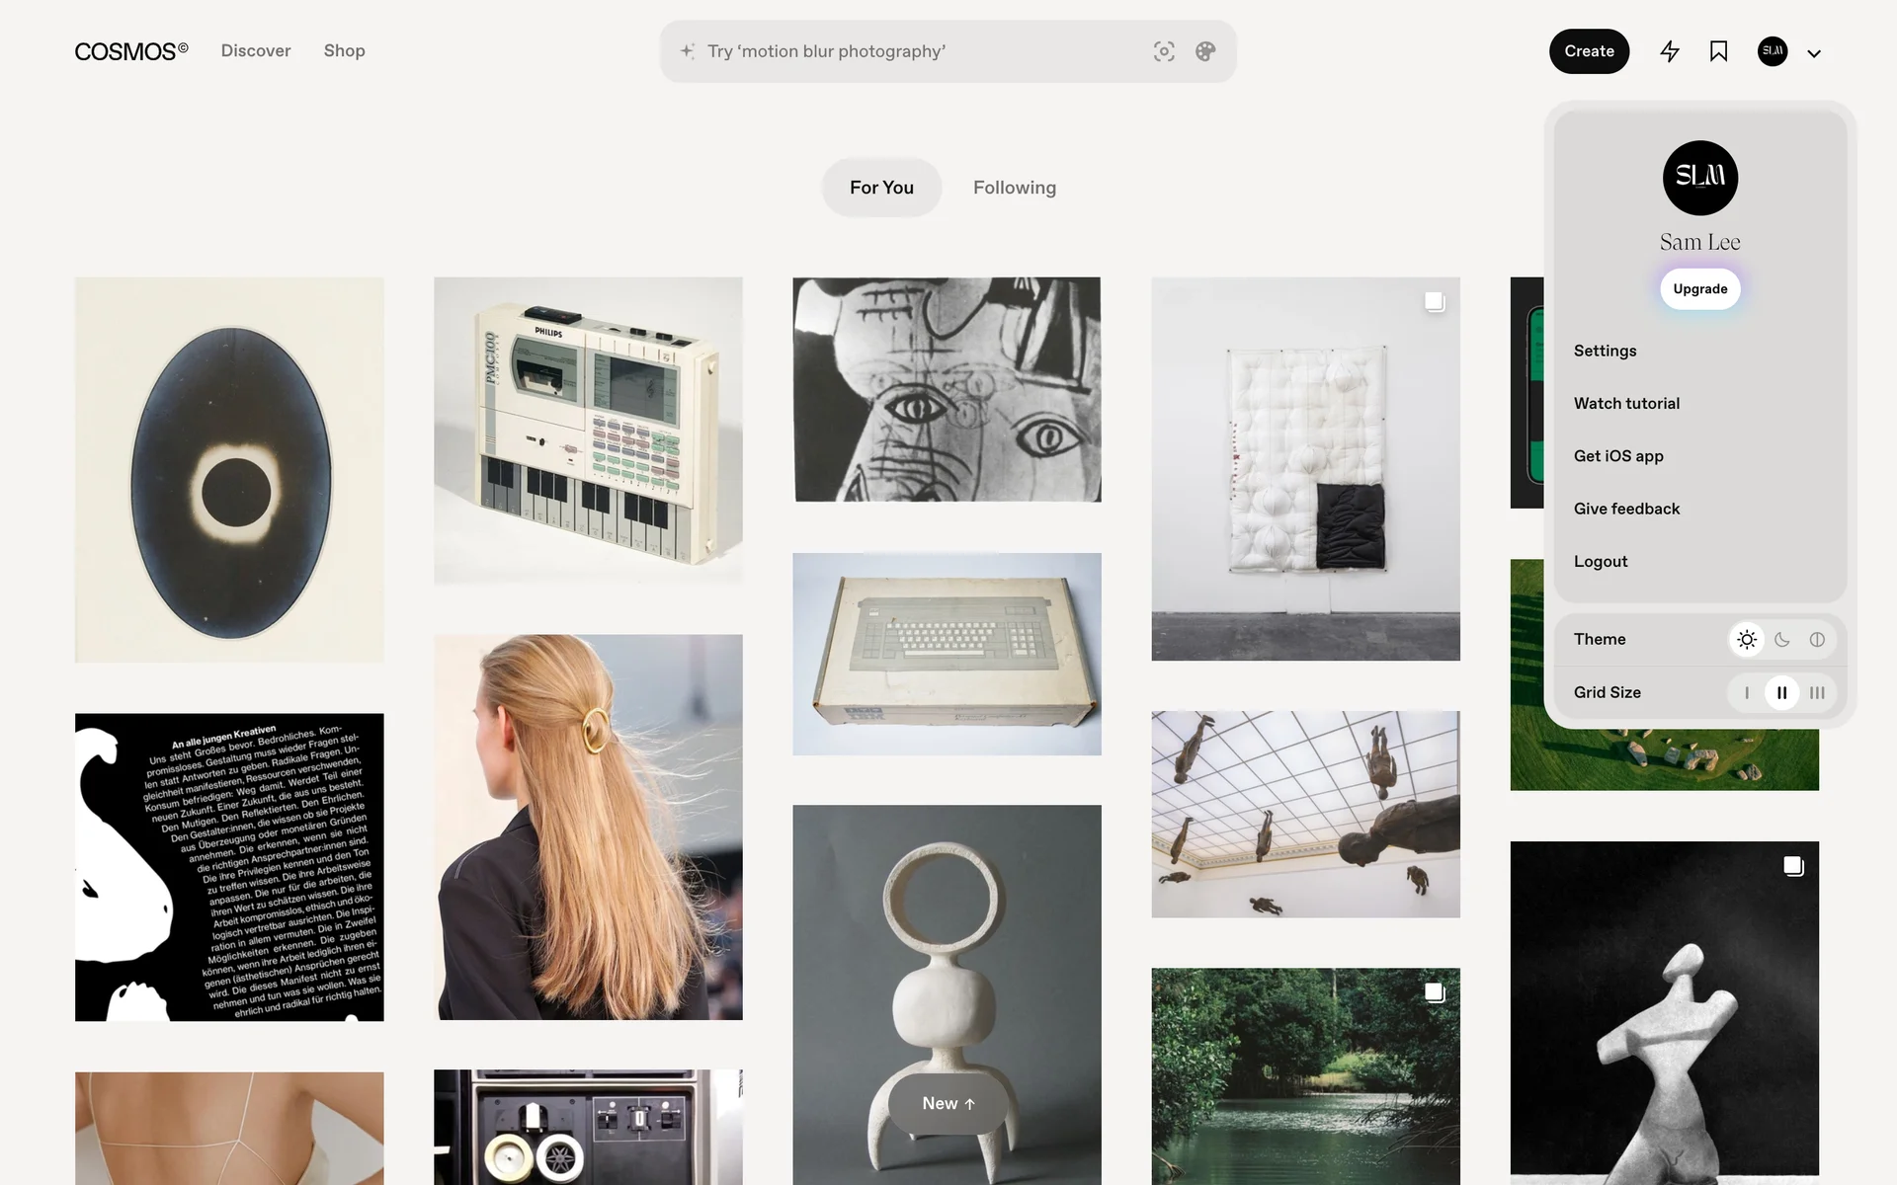
Task: Collapse the profile dropdown chevron
Action: pyautogui.click(x=1814, y=53)
